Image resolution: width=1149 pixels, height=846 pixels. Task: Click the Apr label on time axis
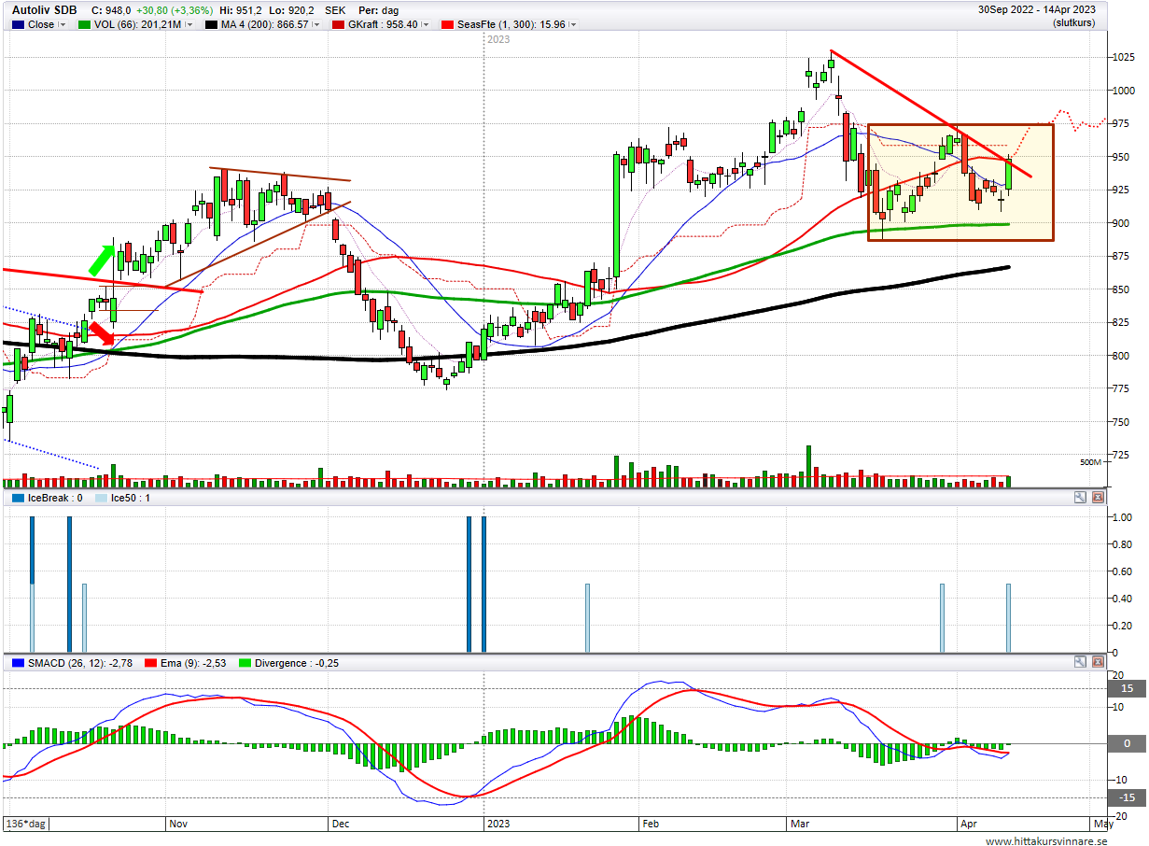[x=970, y=825]
